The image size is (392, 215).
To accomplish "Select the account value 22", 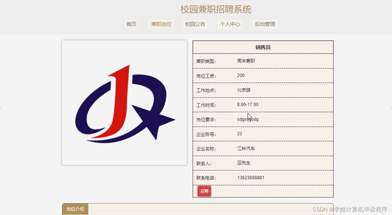I will 240,134.
